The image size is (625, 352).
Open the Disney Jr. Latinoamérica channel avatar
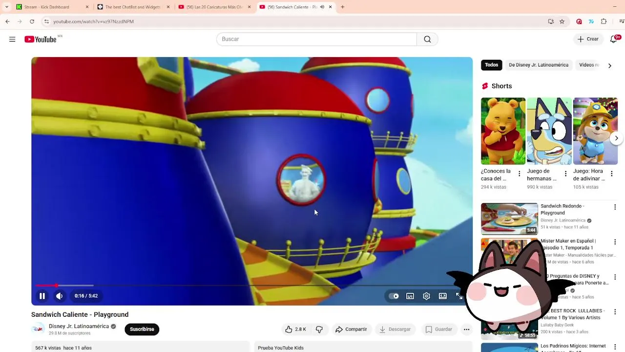38,329
